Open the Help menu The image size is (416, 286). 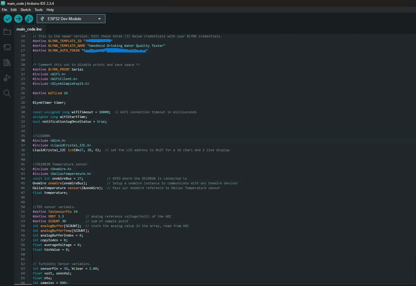click(x=50, y=10)
